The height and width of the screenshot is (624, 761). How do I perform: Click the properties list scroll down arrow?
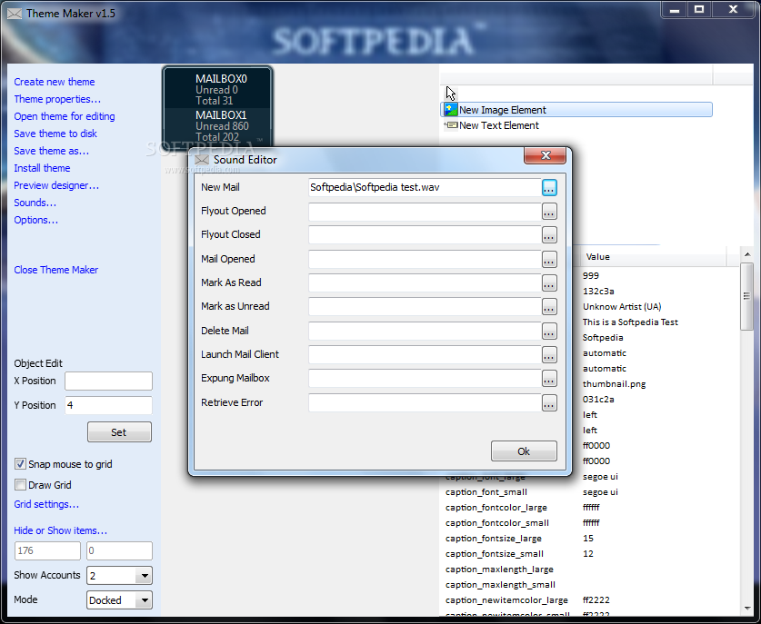[746, 609]
